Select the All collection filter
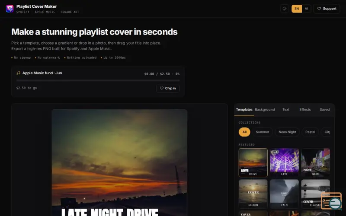This screenshot has height=216, width=346. [x=244, y=132]
